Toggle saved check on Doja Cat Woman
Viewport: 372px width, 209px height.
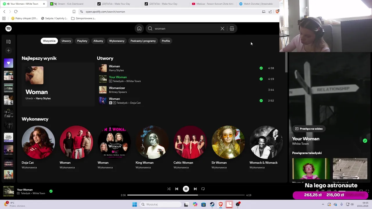coord(261,101)
